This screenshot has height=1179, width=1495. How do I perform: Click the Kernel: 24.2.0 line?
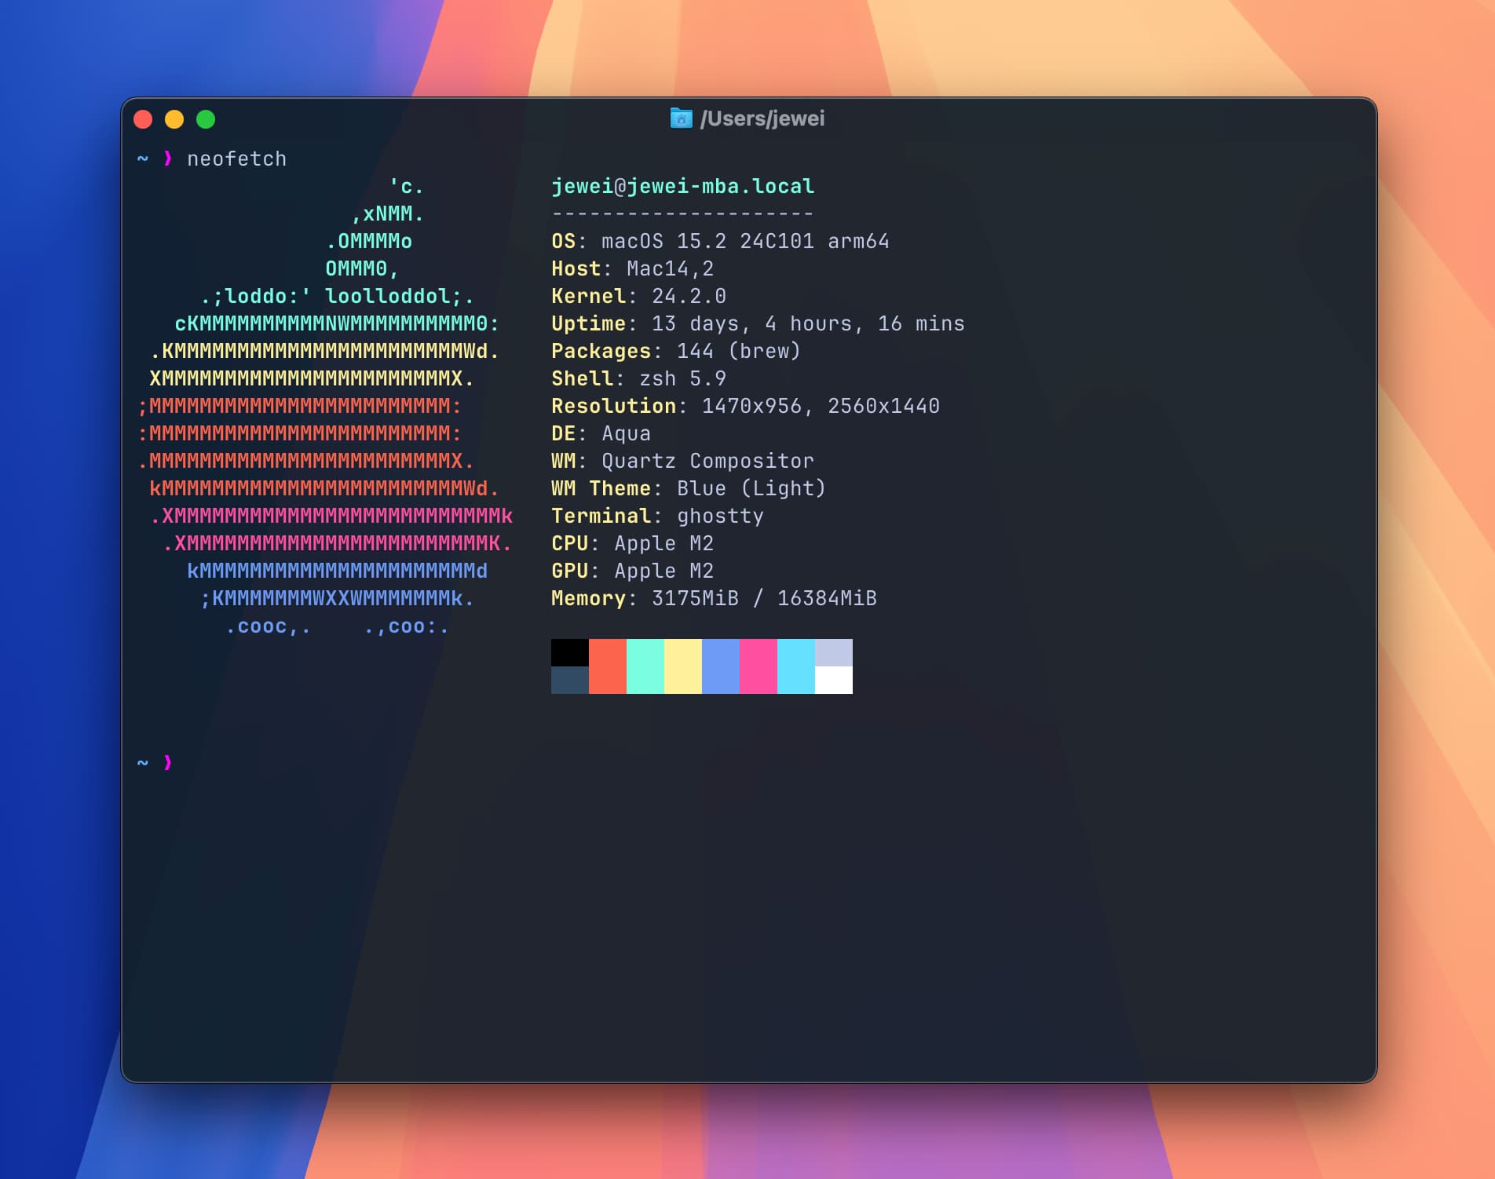pyautogui.click(x=638, y=297)
